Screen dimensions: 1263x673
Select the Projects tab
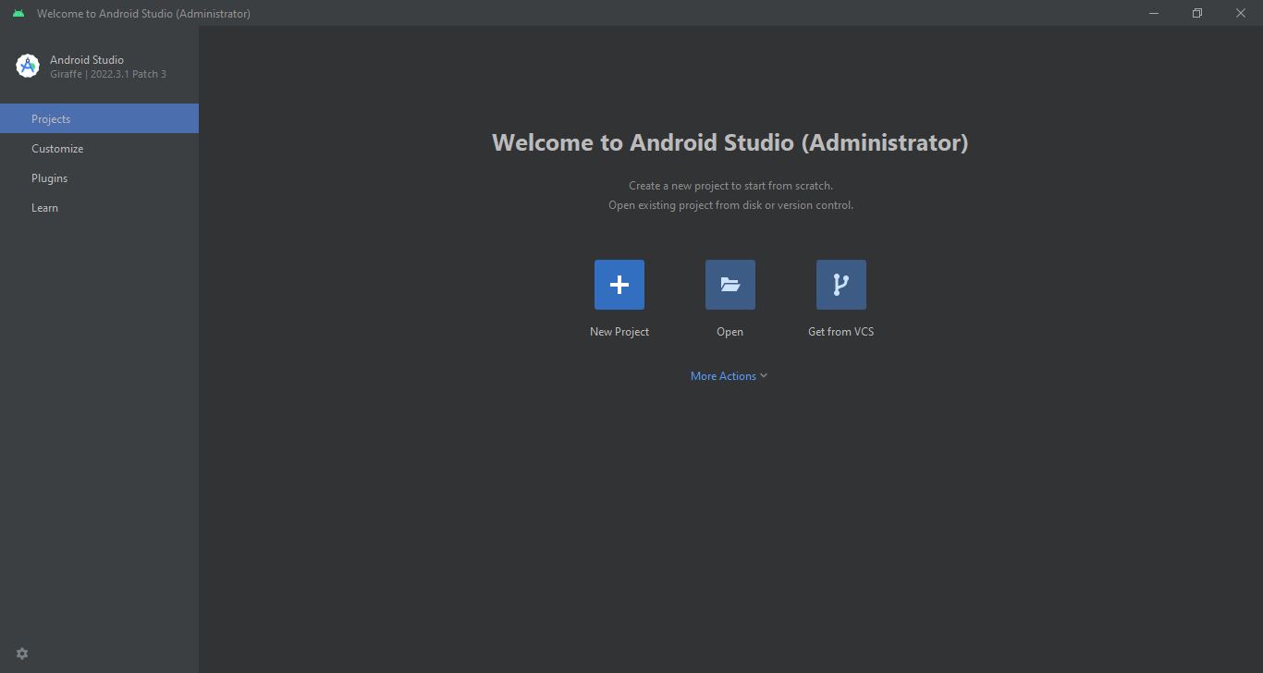point(99,118)
